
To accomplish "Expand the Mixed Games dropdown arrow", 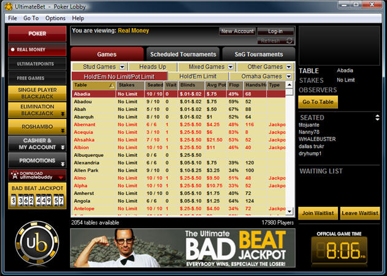I will click(231, 67).
